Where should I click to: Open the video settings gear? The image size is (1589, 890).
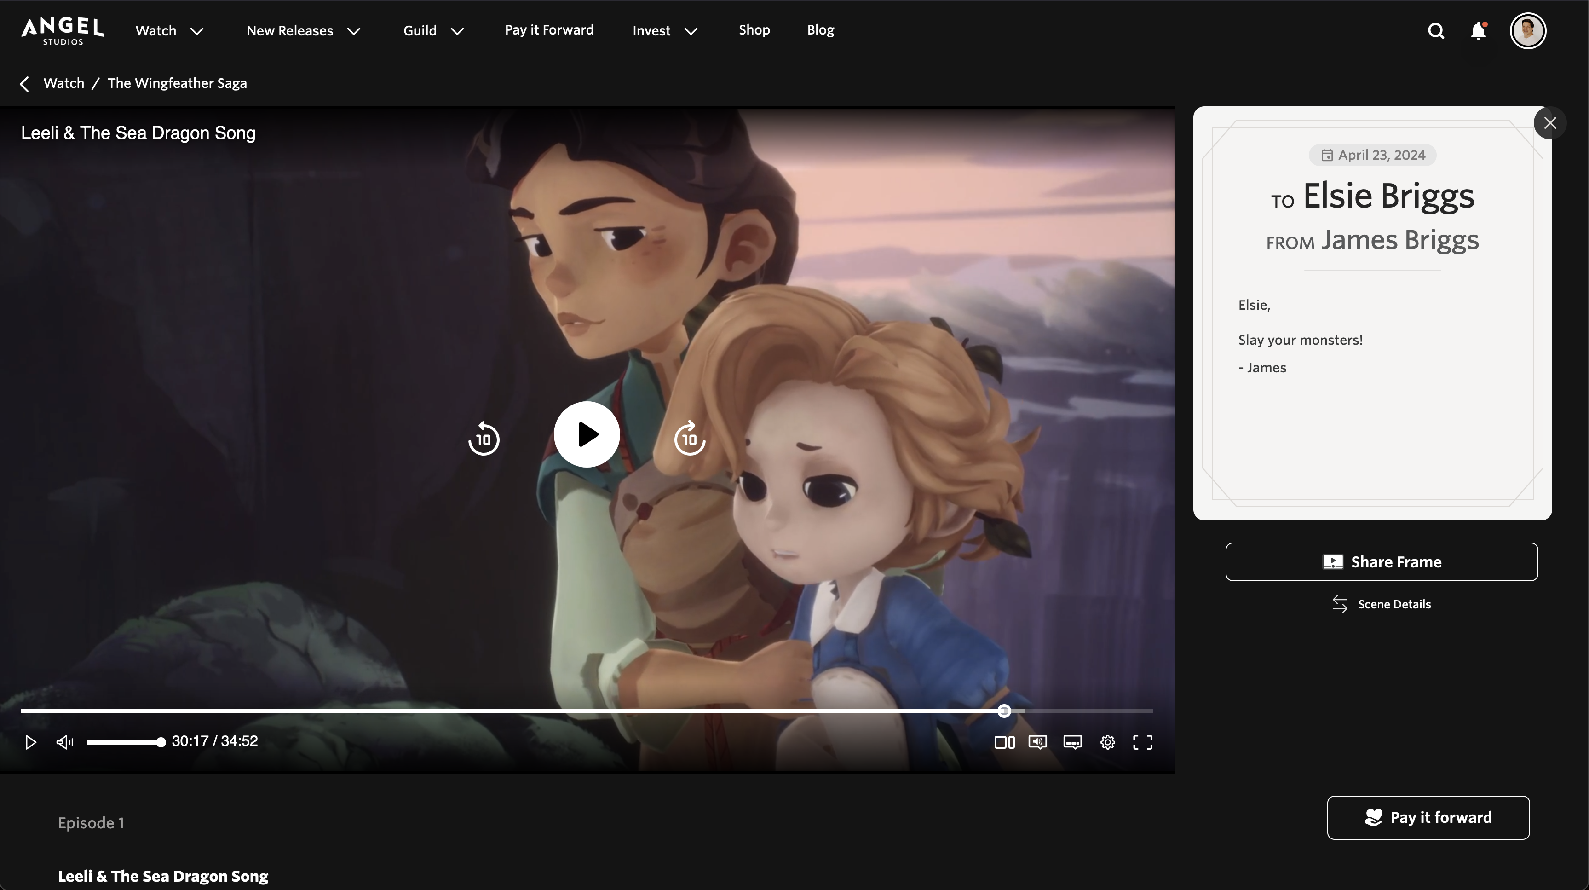coord(1107,742)
